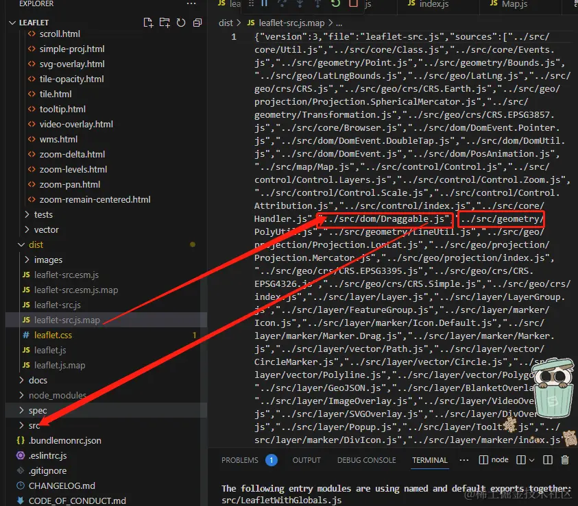Select the TERMINAL tab
578x506 pixels.
pos(429,460)
